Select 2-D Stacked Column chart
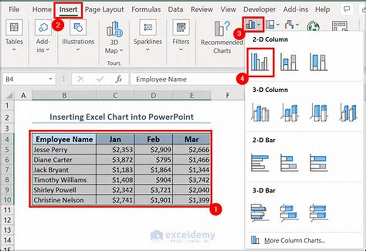Image resolution: width=366 pixels, height=251 pixels. point(289,62)
